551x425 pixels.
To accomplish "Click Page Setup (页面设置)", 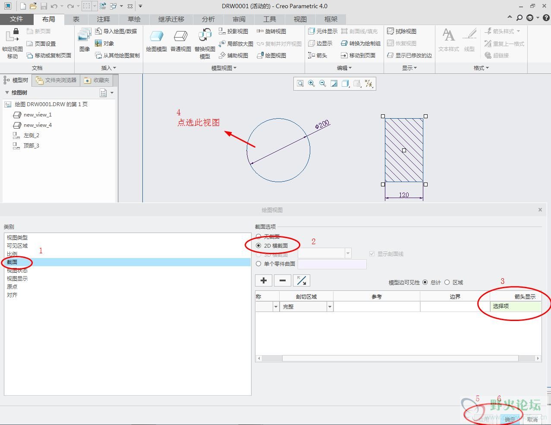I will point(41,44).
